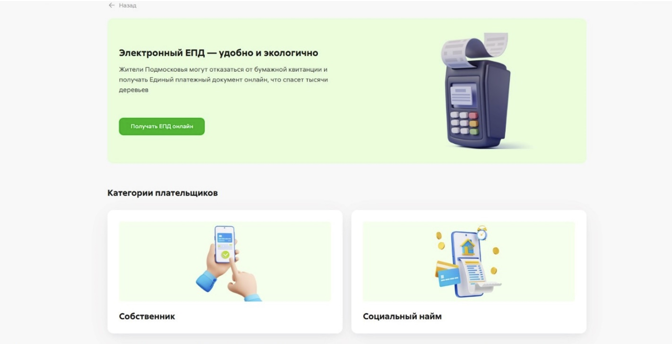The width and height of the screenshot is (672, 344).
Task: Click the Получать ЕПД онлайн button
Action: [162, 126]
